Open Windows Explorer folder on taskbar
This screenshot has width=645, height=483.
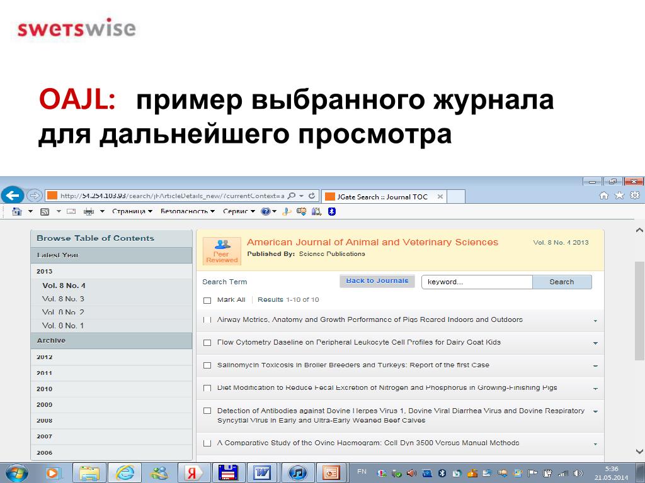tap(89, 473)
